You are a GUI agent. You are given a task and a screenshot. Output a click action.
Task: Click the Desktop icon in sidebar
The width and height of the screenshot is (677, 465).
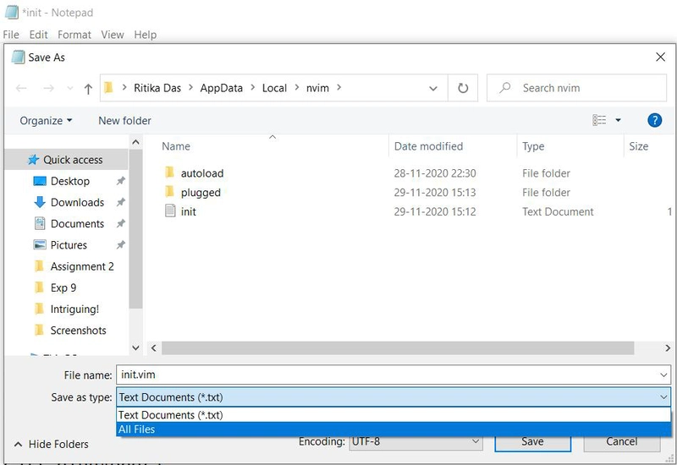pyautogui.click(x=40, y=181)
